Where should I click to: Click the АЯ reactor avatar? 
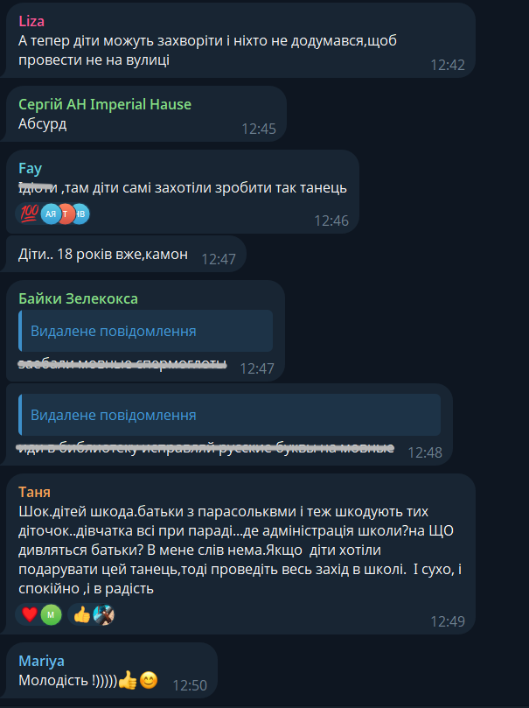[51, 214]
